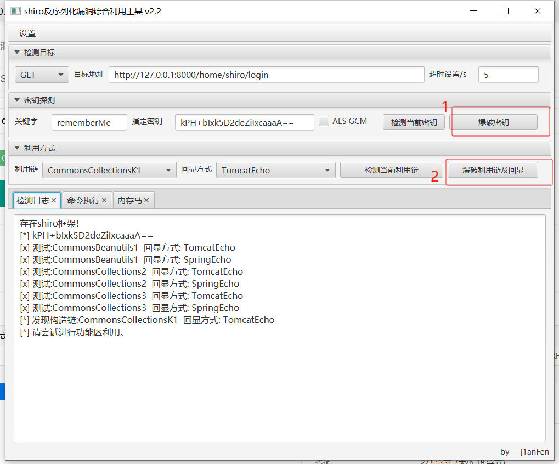This screenshot has height=464, width=559.
Task: Click log line CommonsBeanutils1 TomcatEcho
Action: (127, 248)
